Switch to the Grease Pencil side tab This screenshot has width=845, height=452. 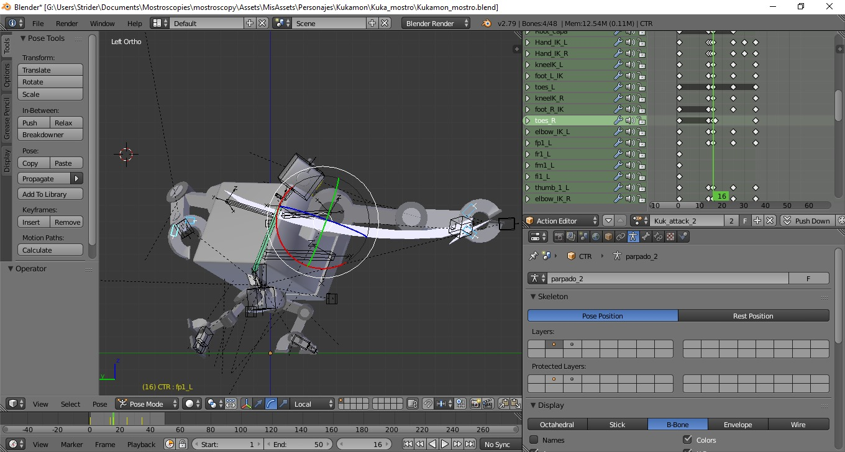(x=7, y=118)
